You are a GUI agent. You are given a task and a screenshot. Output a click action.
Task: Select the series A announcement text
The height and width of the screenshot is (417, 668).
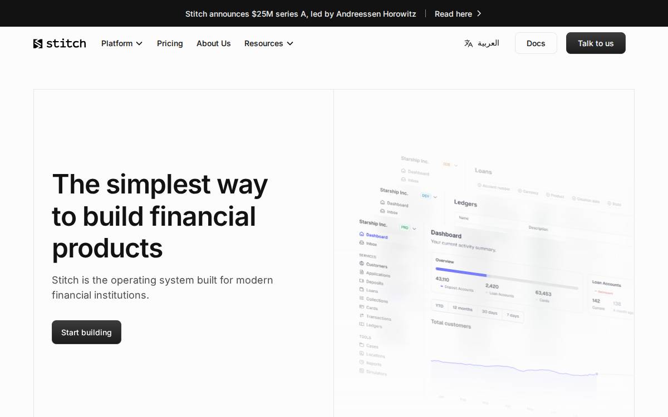click(301, 13)
